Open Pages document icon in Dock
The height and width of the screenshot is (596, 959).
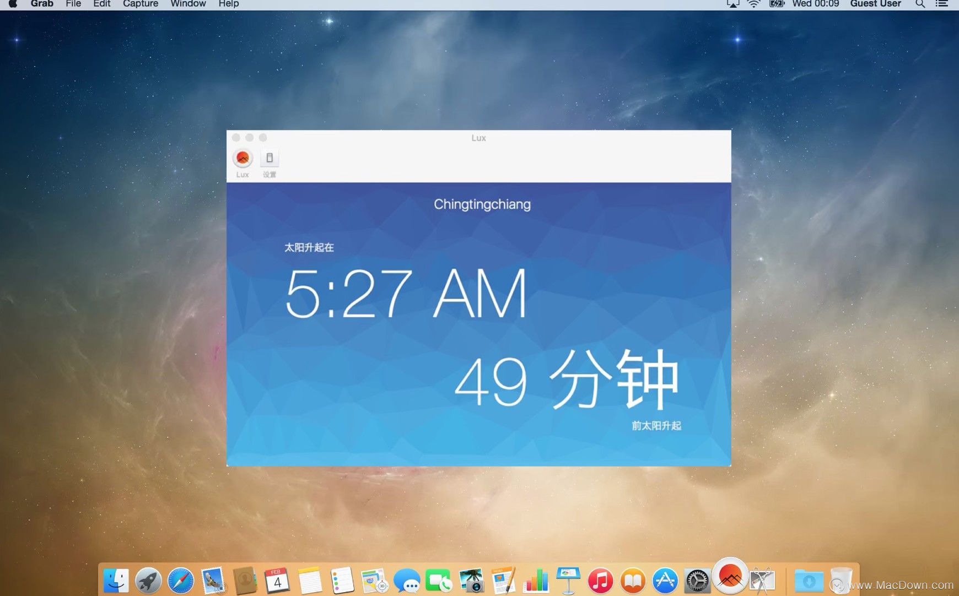click(x=504, y=581)
